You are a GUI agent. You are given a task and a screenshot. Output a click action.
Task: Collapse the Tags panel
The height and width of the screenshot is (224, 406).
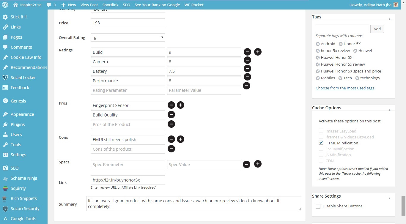point(389,19)
